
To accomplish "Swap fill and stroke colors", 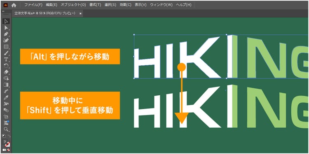I will pyautogui.click(x=9, y=136).
